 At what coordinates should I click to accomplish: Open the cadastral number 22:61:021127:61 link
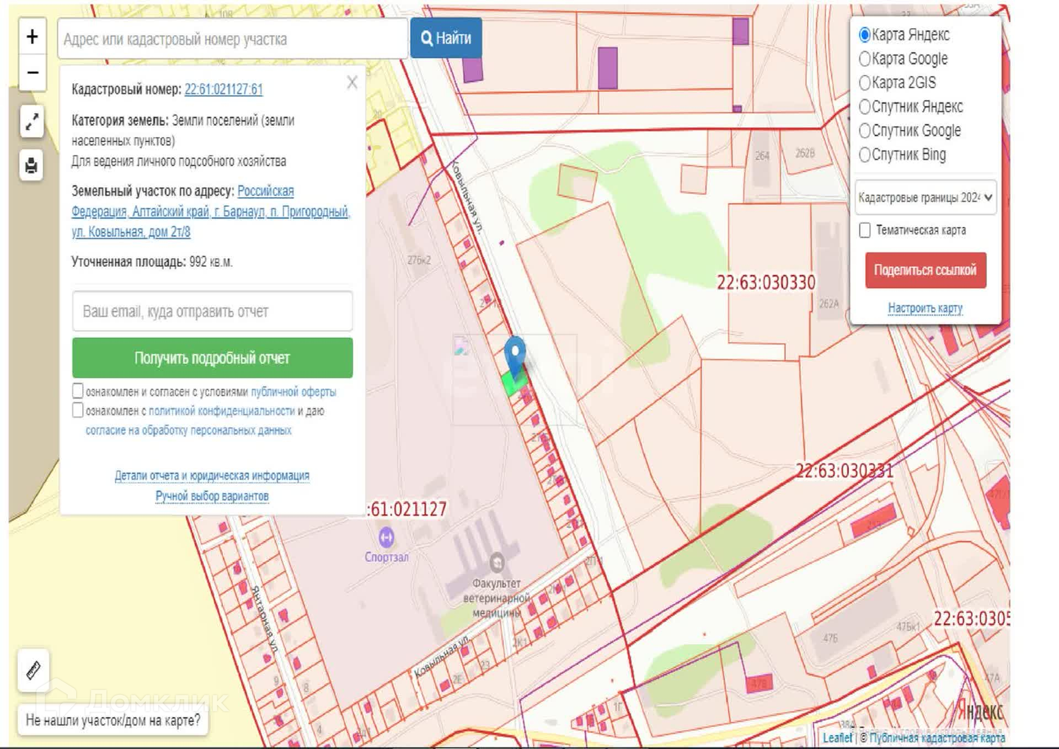pos(223,89)
